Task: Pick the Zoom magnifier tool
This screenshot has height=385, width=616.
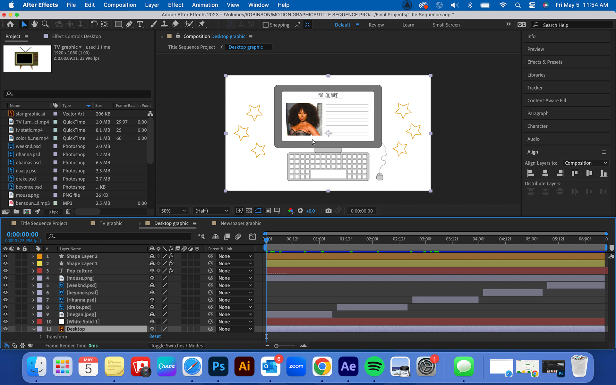Action: (x=45, y=24)
